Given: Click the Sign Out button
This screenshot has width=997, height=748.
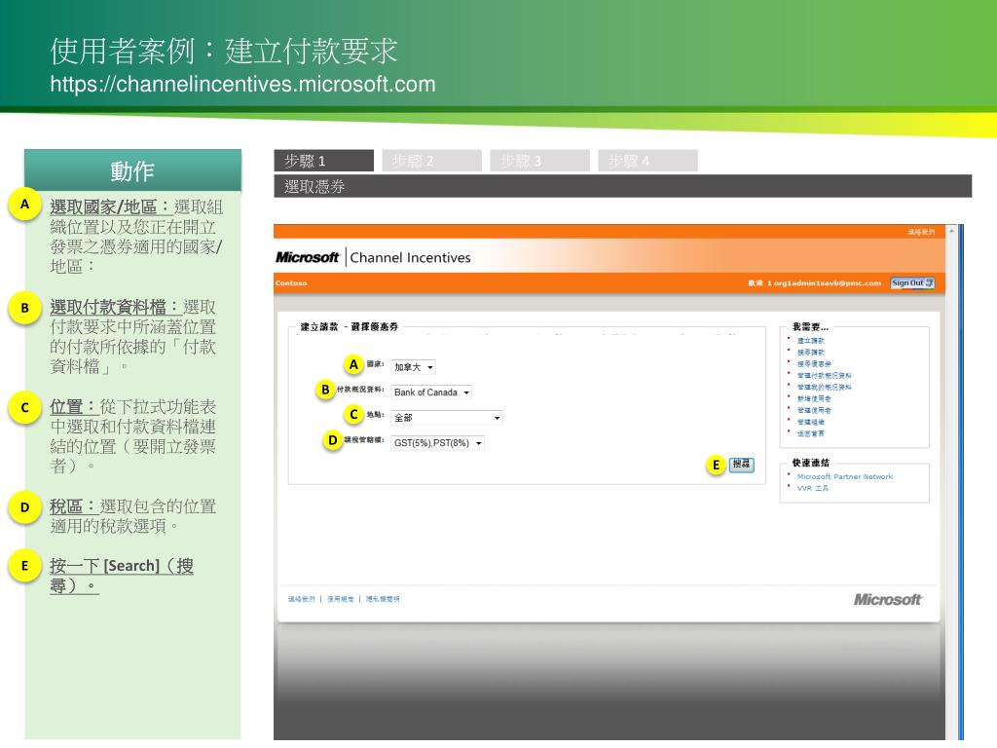Looking at the screenshot, I should 912,283.
